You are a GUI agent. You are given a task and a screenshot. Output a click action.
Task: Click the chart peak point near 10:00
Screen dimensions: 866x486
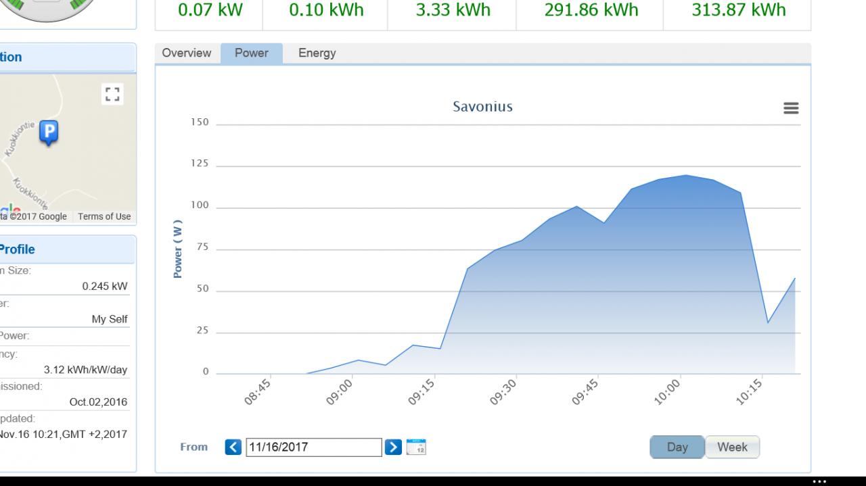(686, 175)
